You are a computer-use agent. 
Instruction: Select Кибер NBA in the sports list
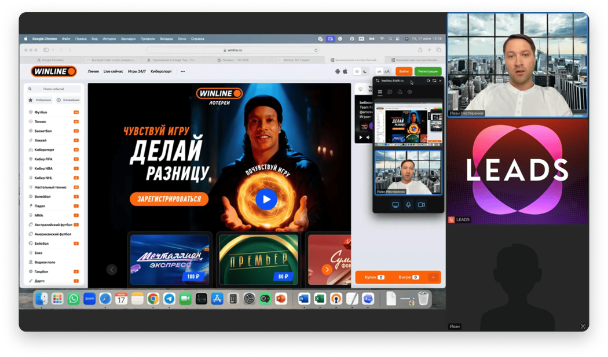click(x=53, y=168)
